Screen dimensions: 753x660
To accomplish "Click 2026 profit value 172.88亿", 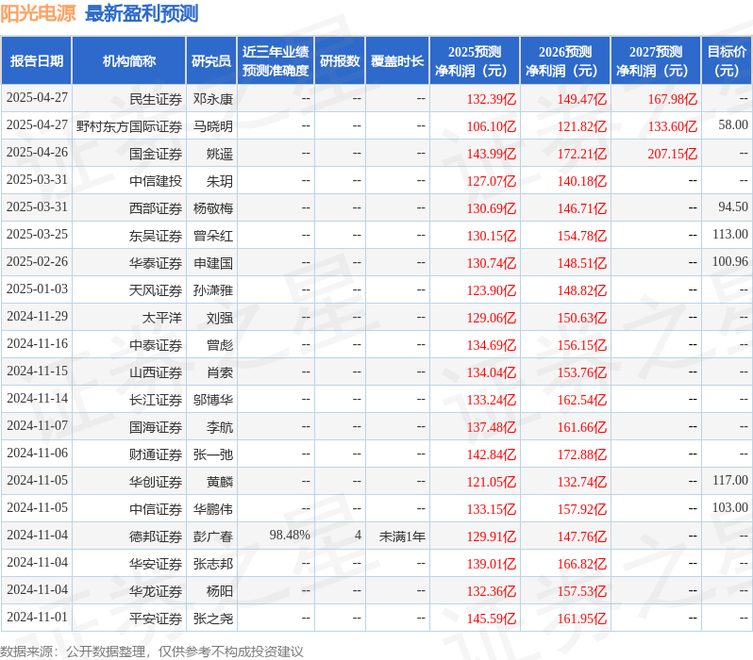I will (x=582, y=455).
